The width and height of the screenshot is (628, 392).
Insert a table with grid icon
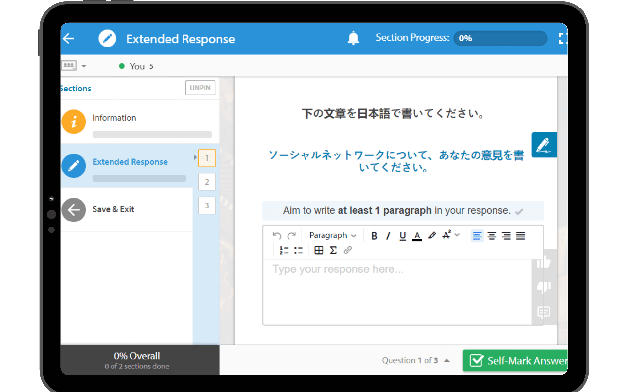coord(319,250)
